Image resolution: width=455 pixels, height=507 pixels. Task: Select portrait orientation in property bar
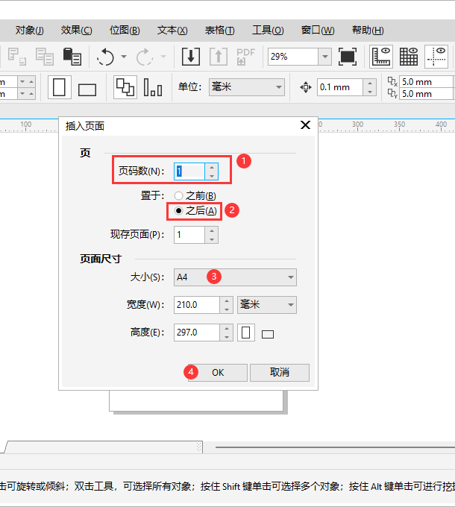(60, 87)
